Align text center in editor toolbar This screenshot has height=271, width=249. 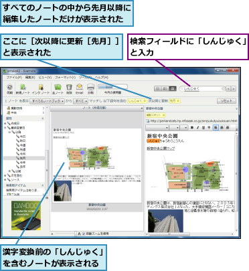222,128
